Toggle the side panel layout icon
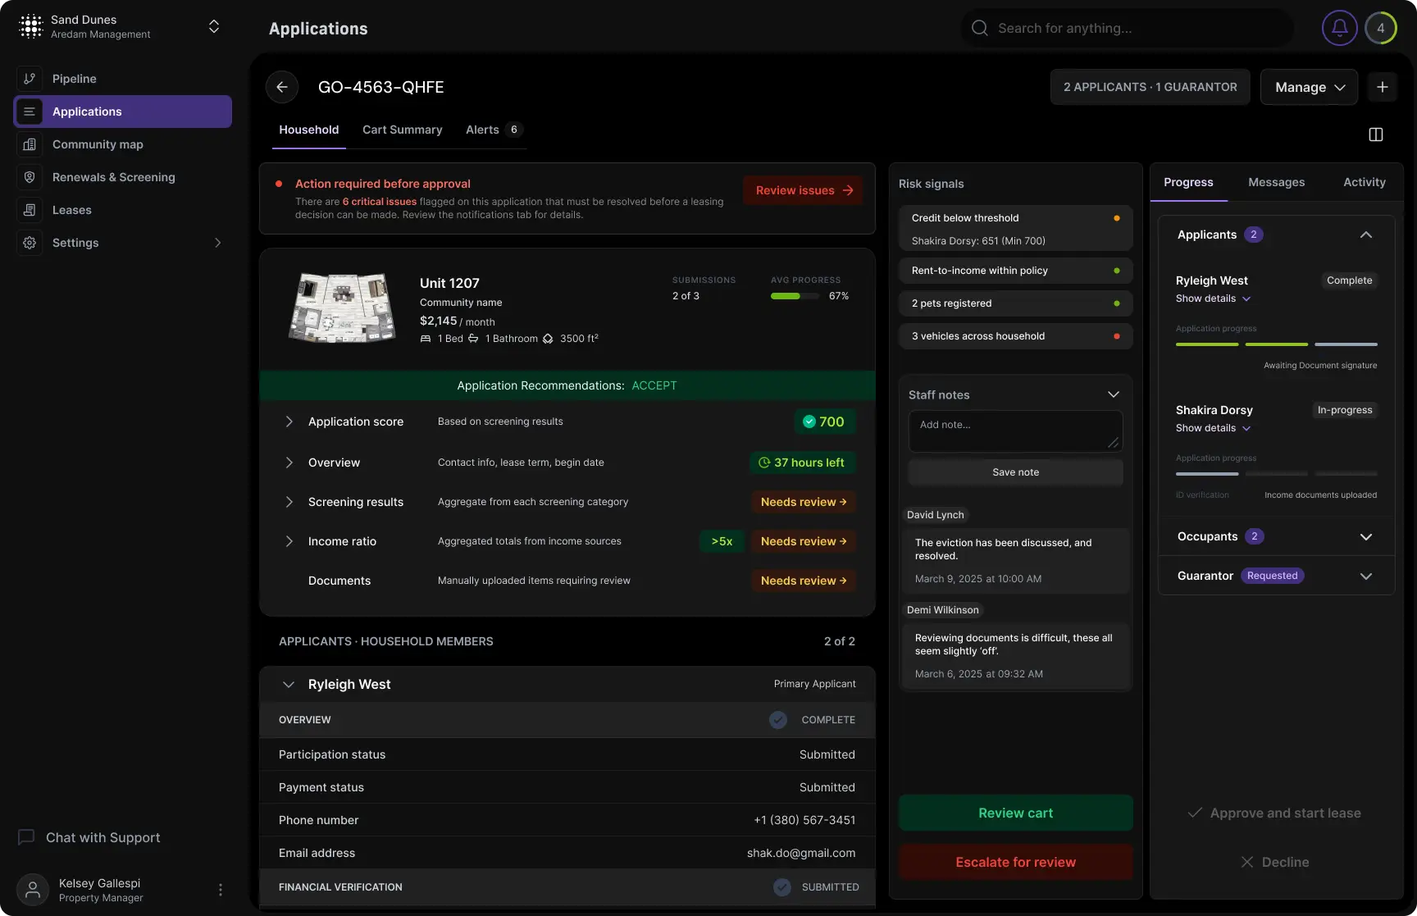Screen dimensions: 1417x916 (1376, 134)
